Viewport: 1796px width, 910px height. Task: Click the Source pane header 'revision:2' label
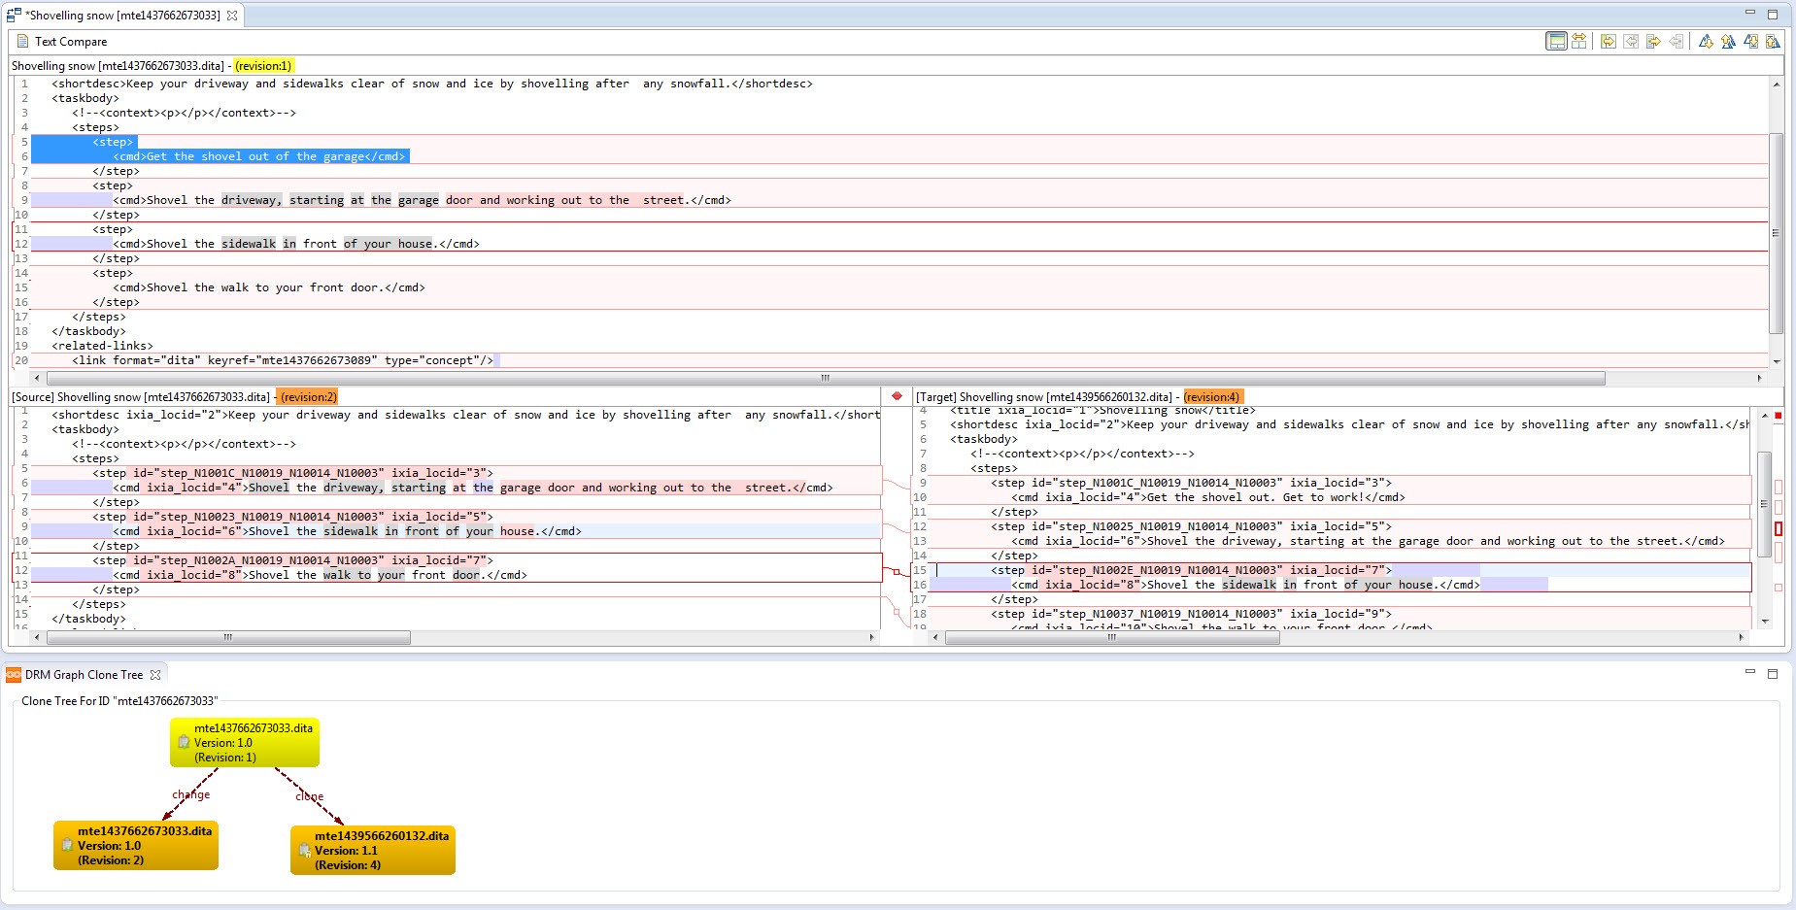(309, 397)
